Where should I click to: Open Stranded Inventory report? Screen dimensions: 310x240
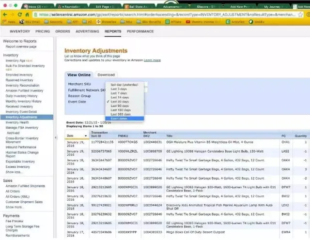coord(19,75)
